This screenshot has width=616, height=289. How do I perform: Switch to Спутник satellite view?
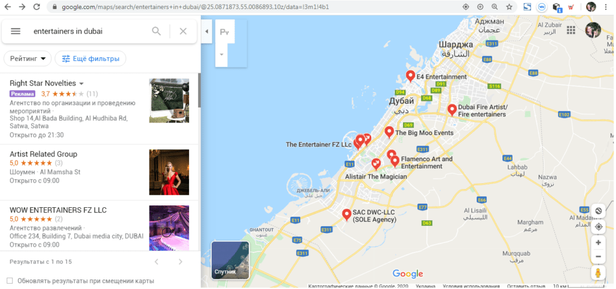pos(230,260)
